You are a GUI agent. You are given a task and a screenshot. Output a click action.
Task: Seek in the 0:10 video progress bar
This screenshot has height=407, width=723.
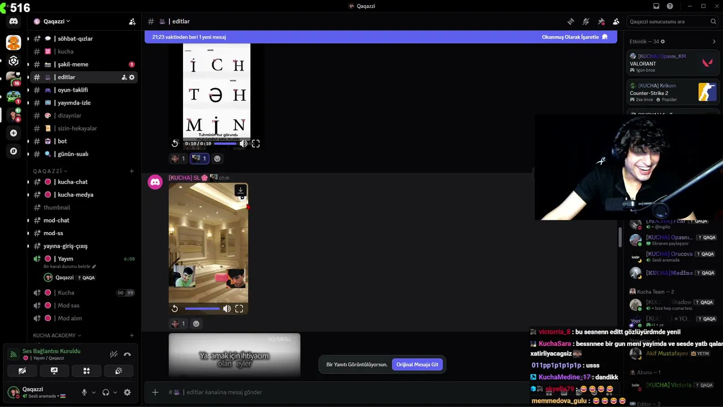click(225, 144)
